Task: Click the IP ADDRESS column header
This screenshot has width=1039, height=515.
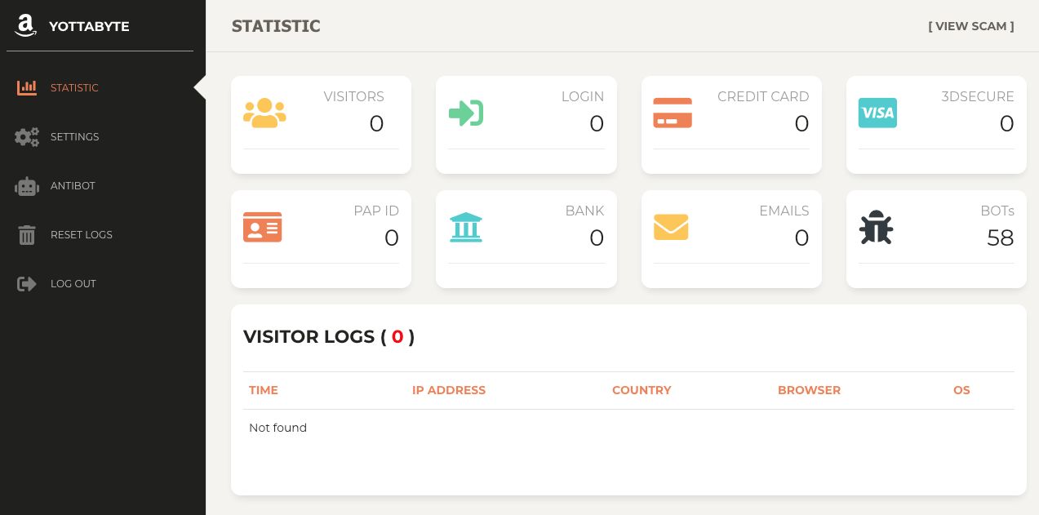Action: 449,390
